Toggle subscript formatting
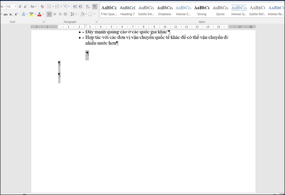The height and width of the screenshot is (195, 285). pos(11,14)
